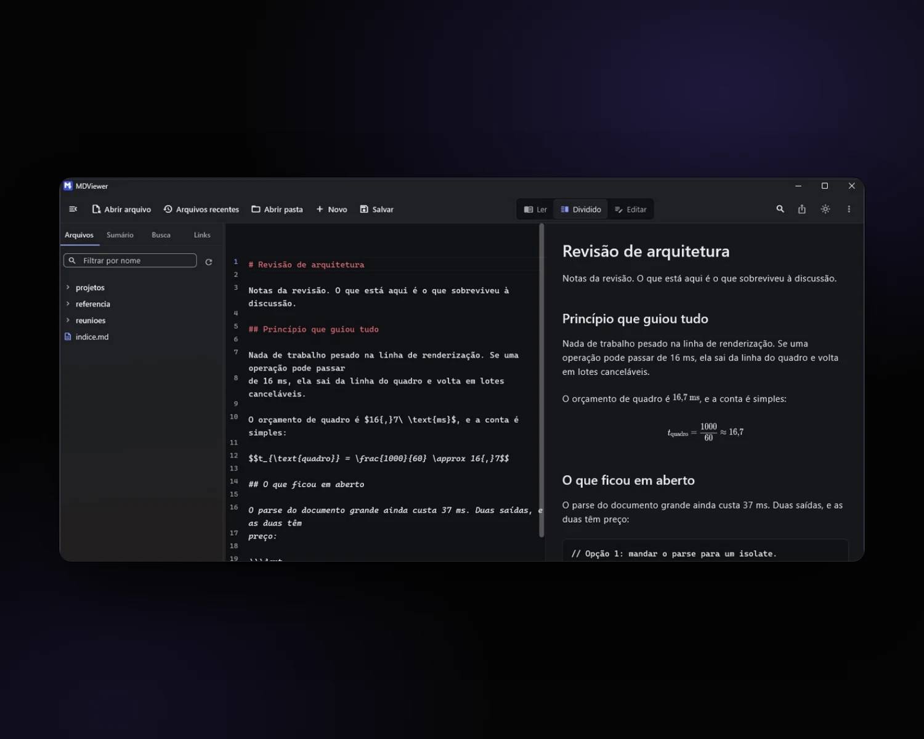Click the Abrir arquivo button
The image size is (924, 739).
point(121,209)
